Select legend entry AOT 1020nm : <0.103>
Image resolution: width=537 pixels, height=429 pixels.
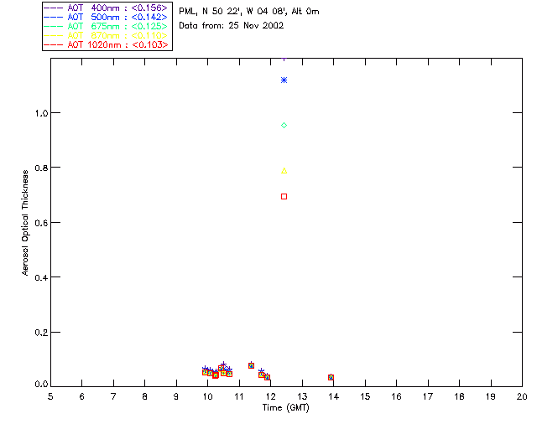[106, 44]
